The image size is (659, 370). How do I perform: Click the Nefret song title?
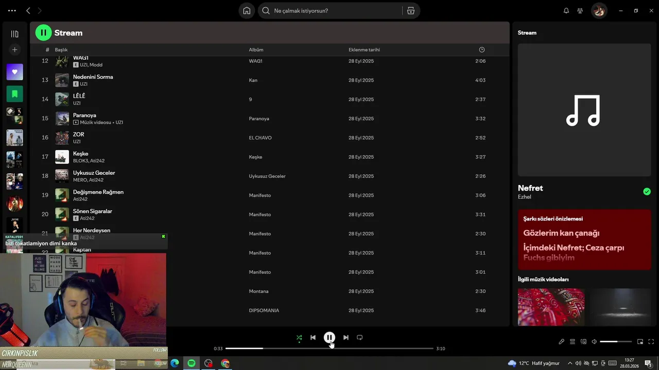(530, 188)
